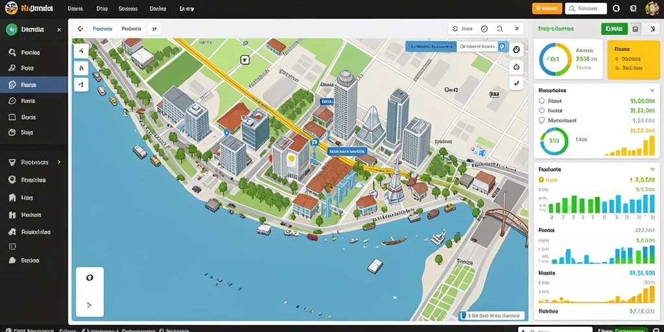
Task: Click the location pin icon in bottom-left map card
Action: coord(89,278)
